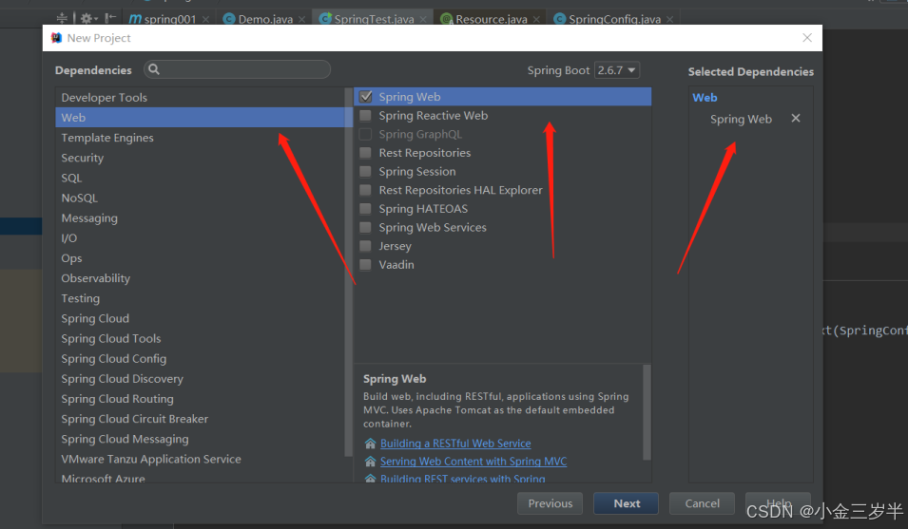
Task: Close the Demo.java editor tab
Action: point(302,19)
